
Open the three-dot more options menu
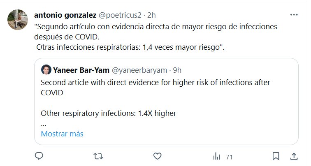coord(294,15)
